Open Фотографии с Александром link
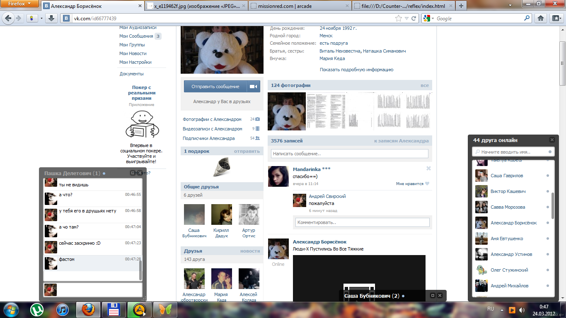Image resolution: width=566 pixels, height=318 pixels. 212,119
